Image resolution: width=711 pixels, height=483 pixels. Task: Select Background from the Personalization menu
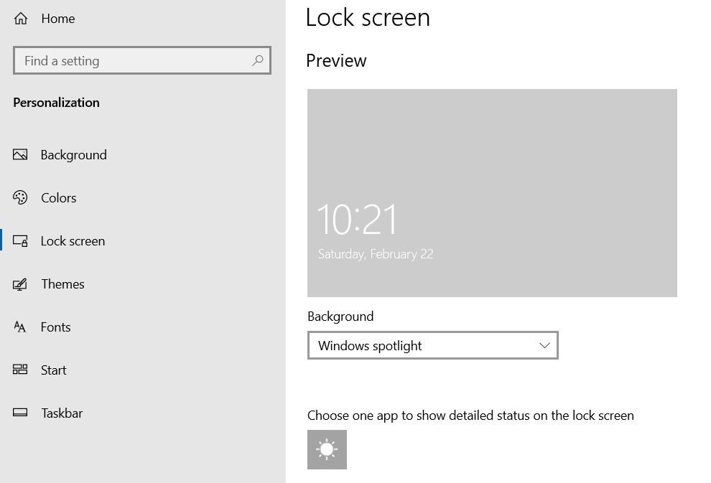click(74, 154)
